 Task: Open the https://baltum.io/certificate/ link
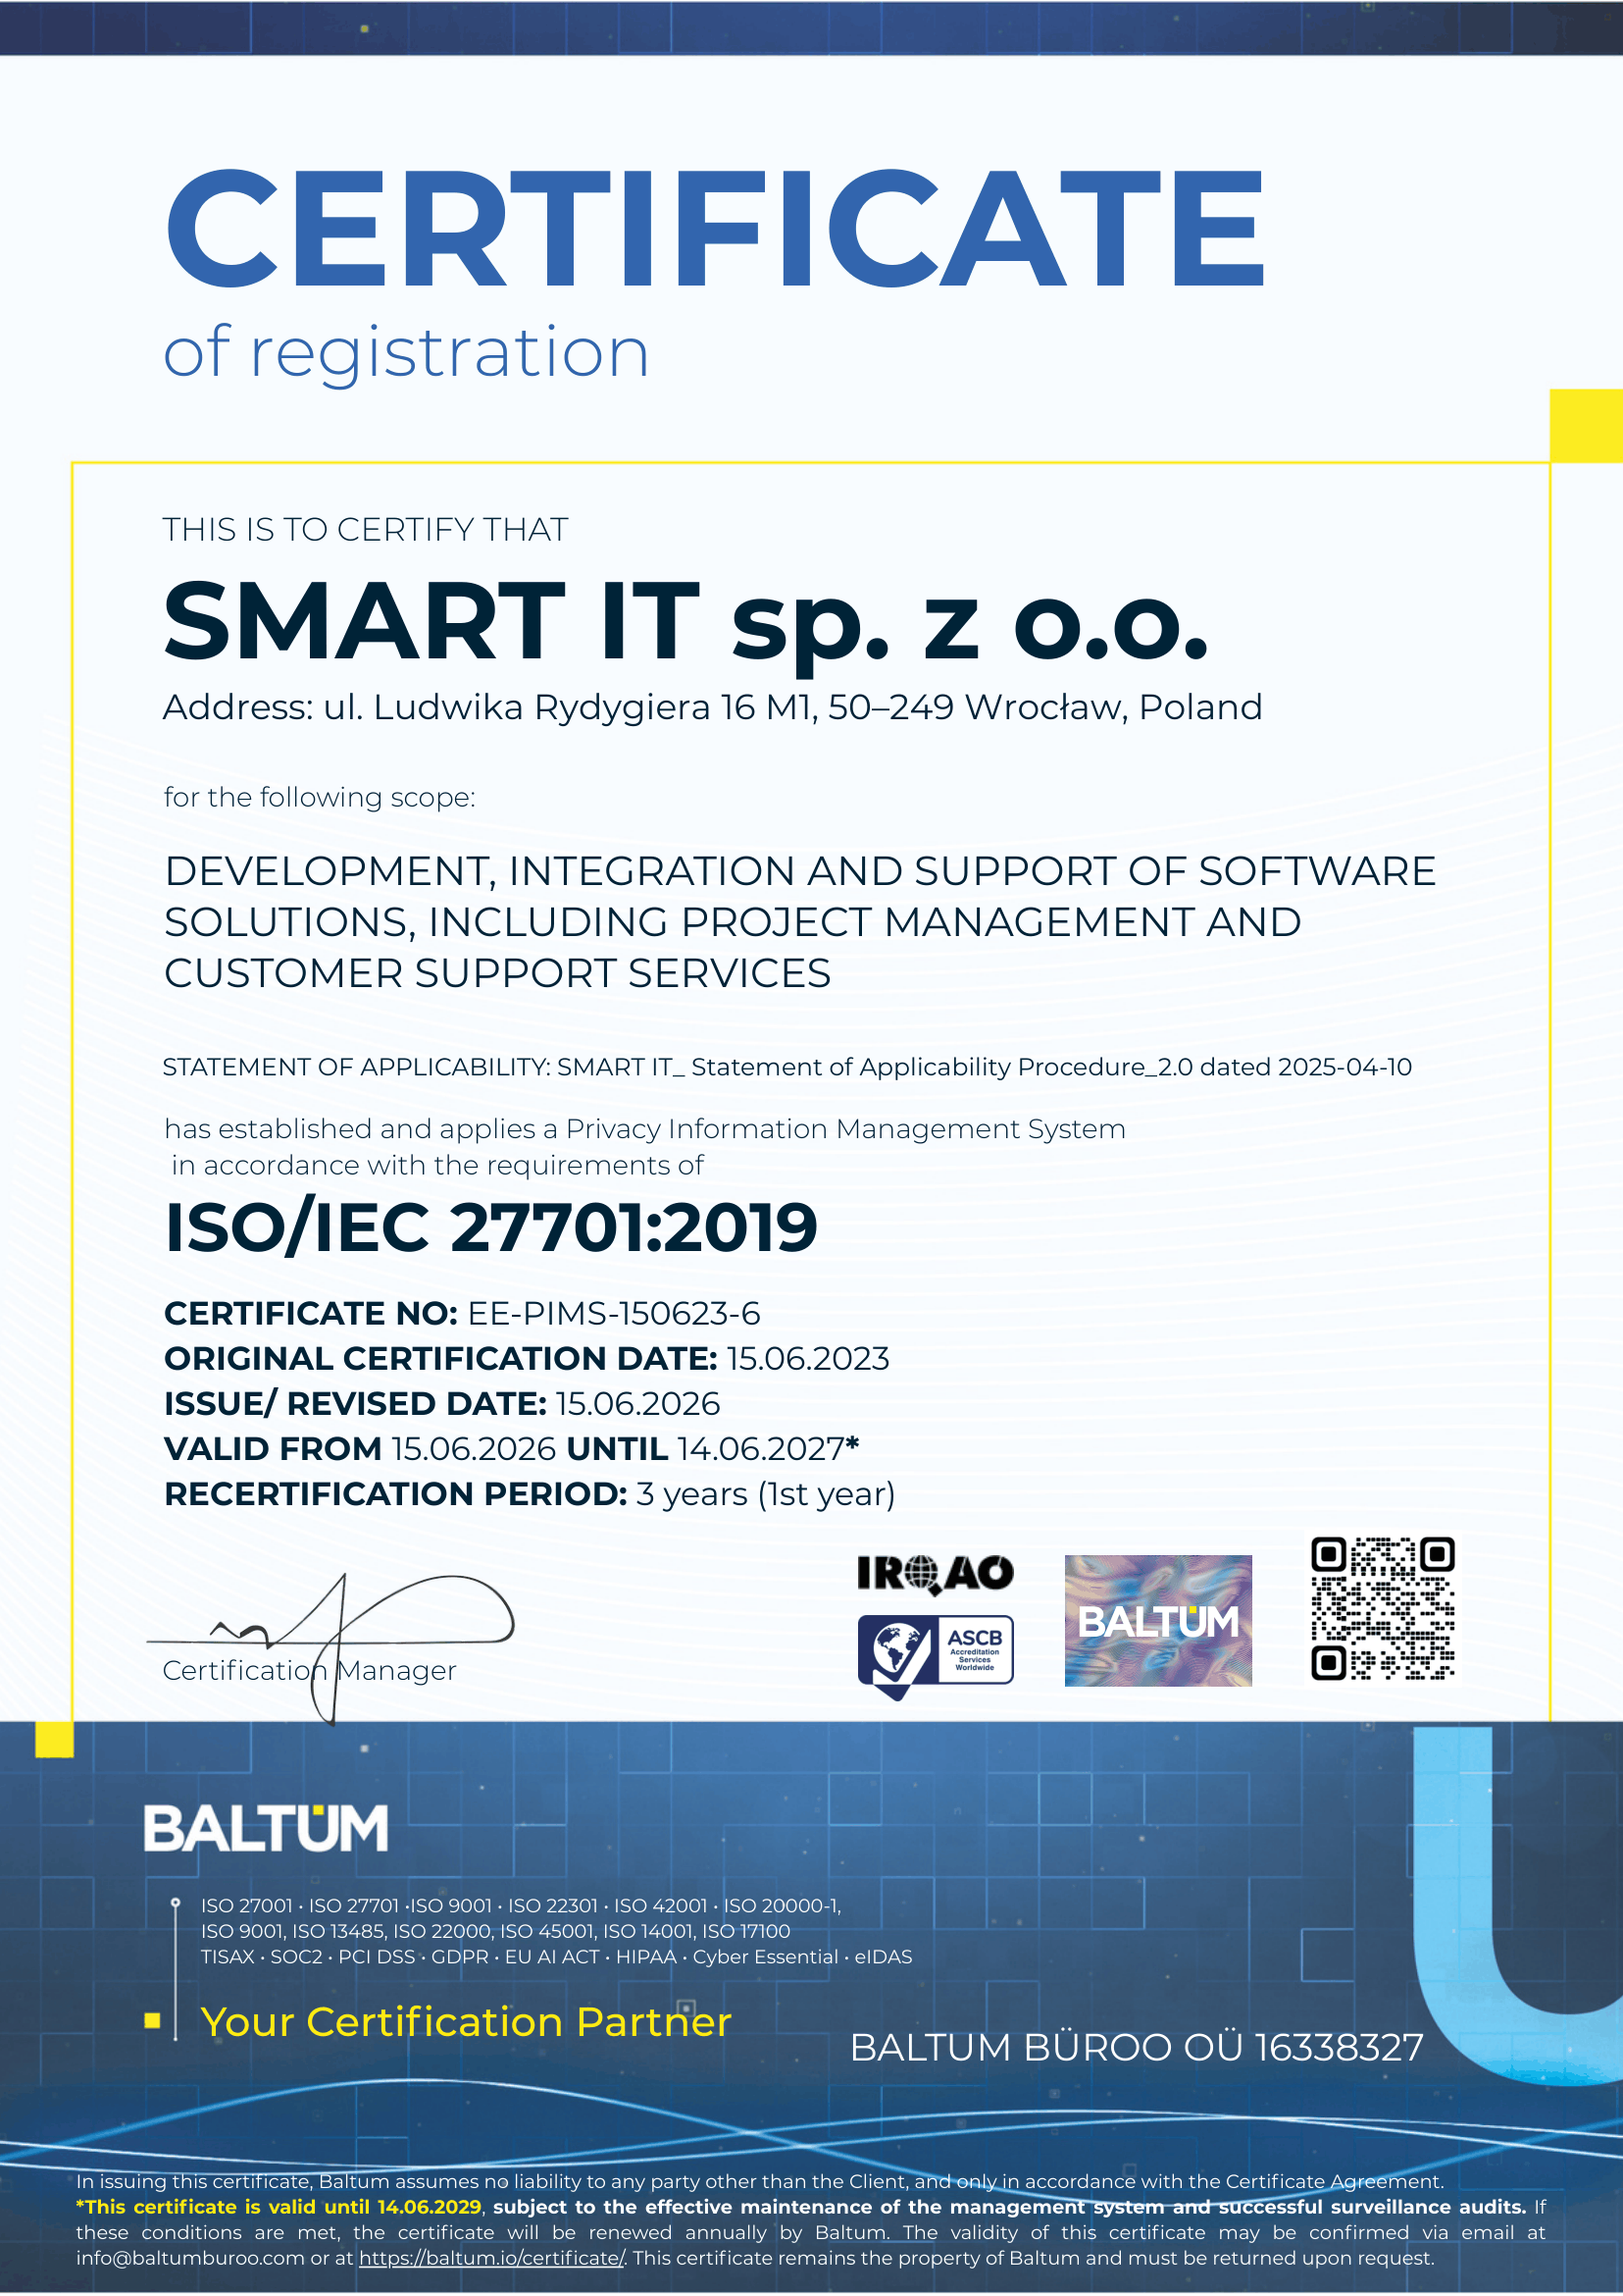(491, 2258)
